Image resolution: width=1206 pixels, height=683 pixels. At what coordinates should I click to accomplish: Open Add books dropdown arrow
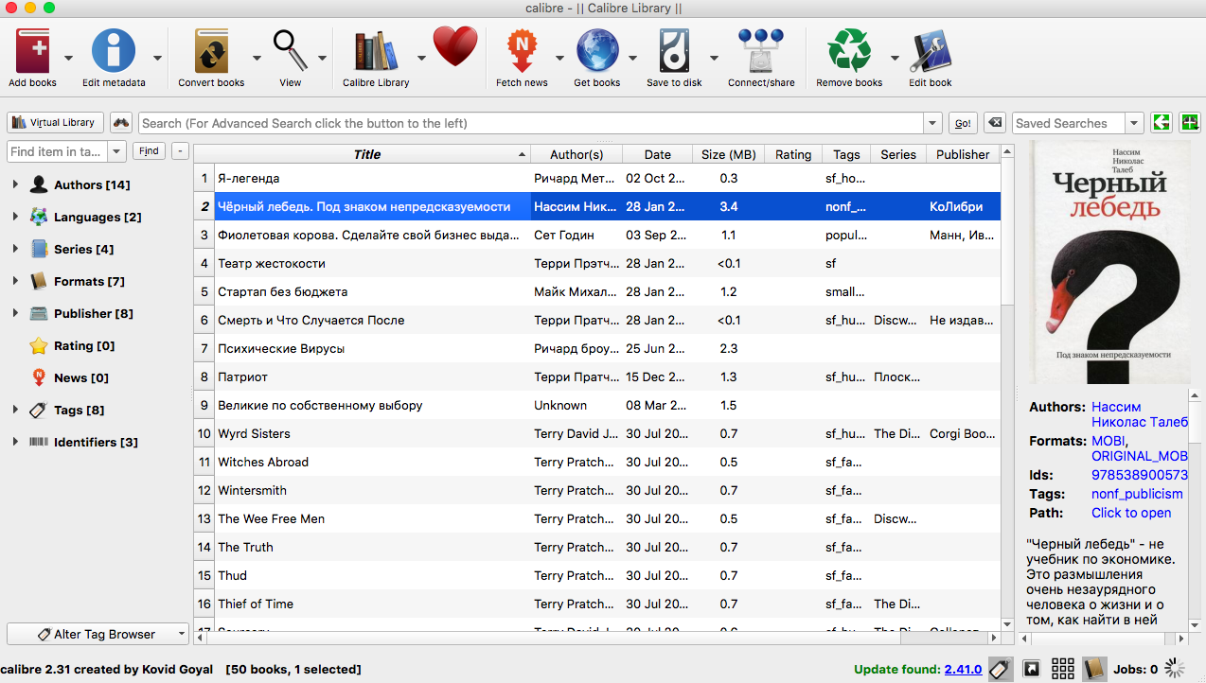(69, 58)
